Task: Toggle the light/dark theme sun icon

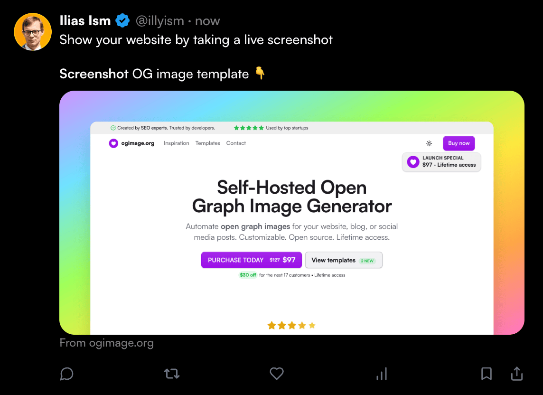Action: coord(429,143)
